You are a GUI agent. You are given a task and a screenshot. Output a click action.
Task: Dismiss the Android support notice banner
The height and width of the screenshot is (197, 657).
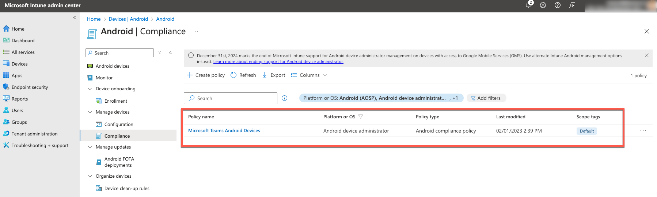coord(647,55)
